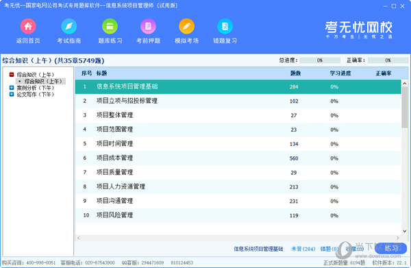411x268 pixels.
Task: Select chapter 项目风险管理
Action: (x=238, y=215)
